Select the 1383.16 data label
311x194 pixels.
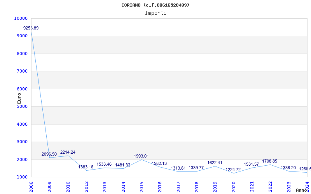pos(86,167)
